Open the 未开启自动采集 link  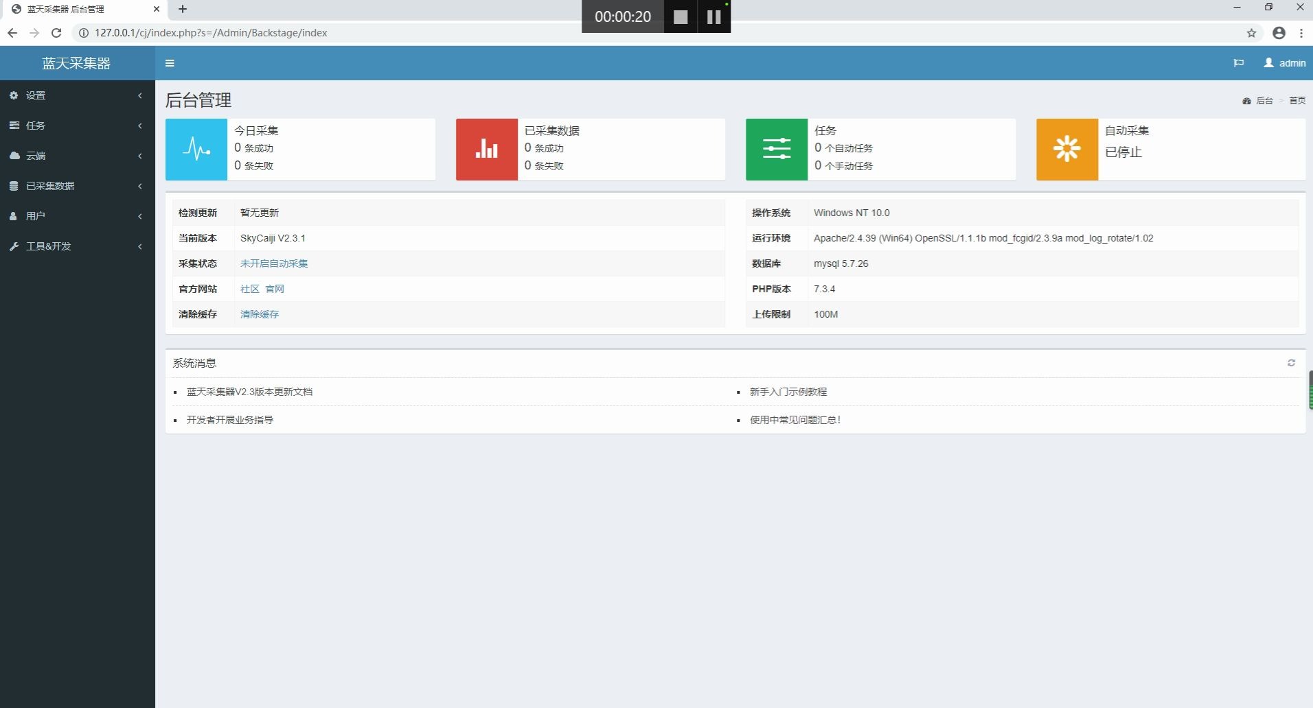click(274, 263)
